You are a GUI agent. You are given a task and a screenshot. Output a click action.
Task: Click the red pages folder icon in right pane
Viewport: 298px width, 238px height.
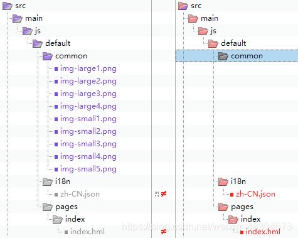pos(223,207)
